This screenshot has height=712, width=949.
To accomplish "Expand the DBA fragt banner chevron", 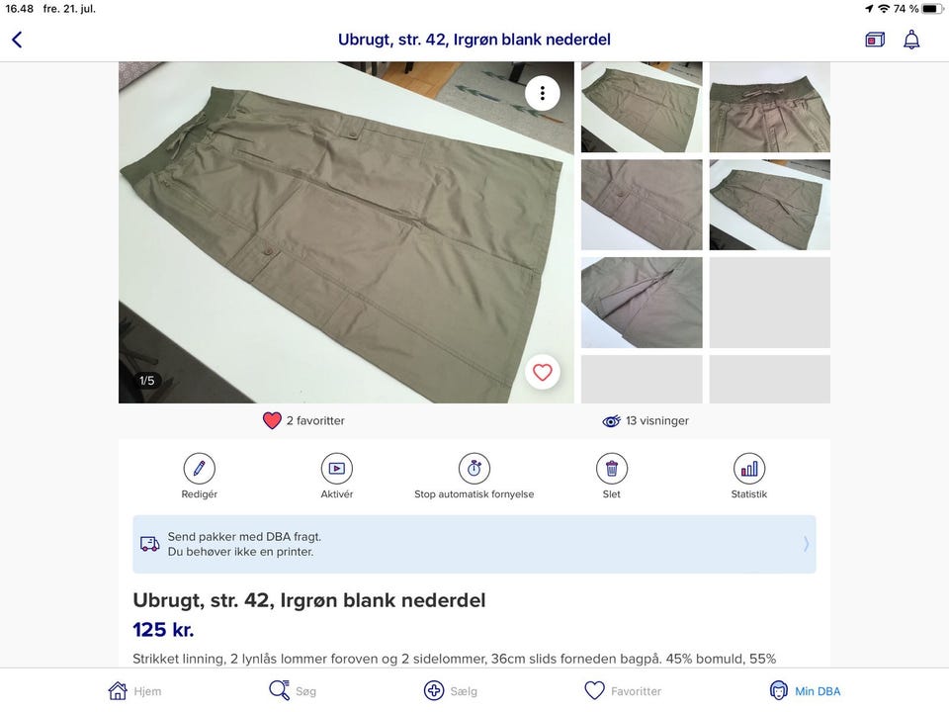I will pos(806,544).
